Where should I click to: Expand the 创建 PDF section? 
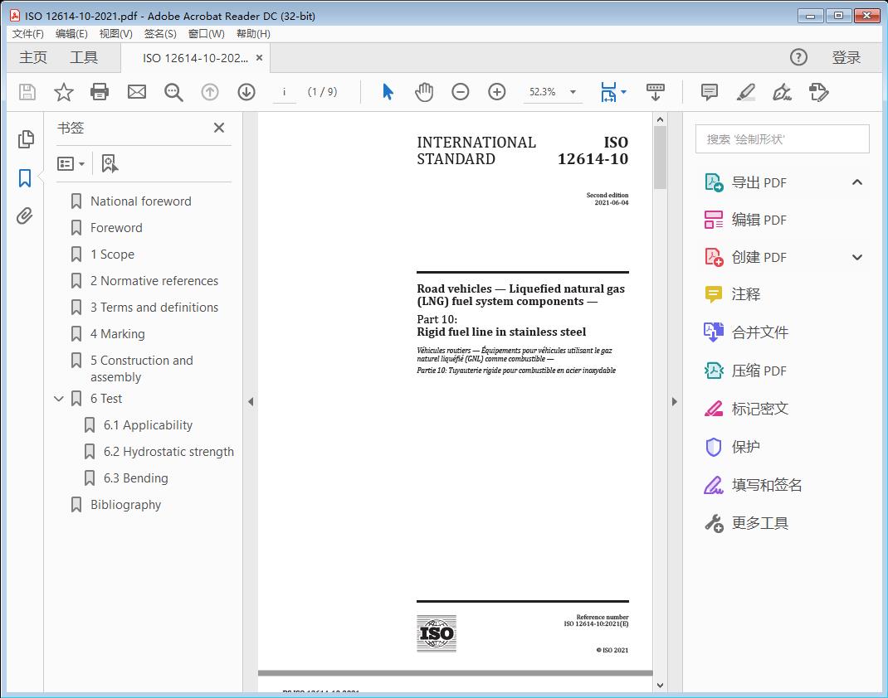pos(857,257)
